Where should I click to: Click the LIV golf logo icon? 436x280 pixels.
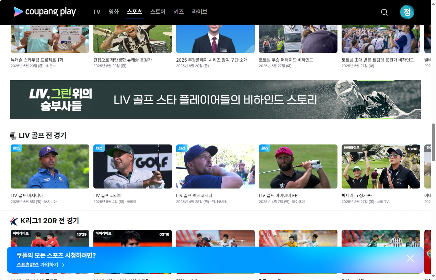click(x=13, y=136)
